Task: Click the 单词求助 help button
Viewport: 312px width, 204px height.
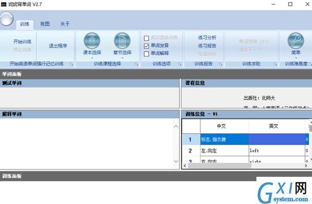Action: click(x=254, y=41)
